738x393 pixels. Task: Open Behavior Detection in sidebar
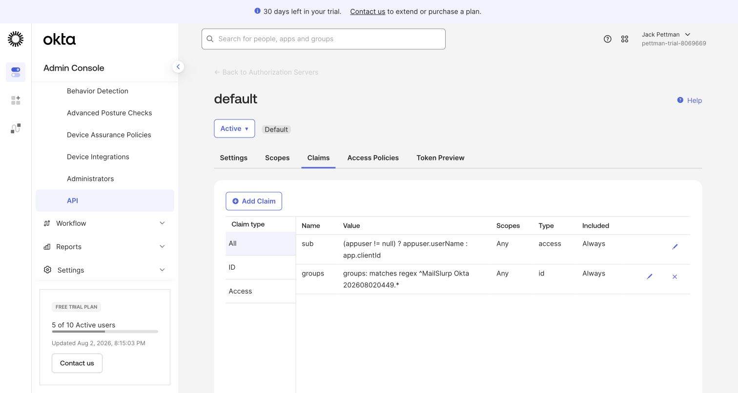pyautogui.click(x=98, y=91)
